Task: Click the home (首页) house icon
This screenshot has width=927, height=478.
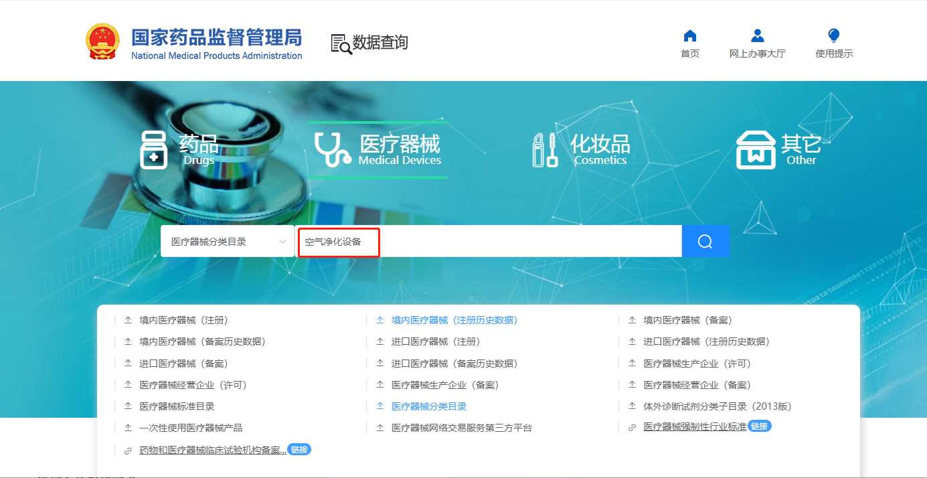Action: (x=690, y=35)
